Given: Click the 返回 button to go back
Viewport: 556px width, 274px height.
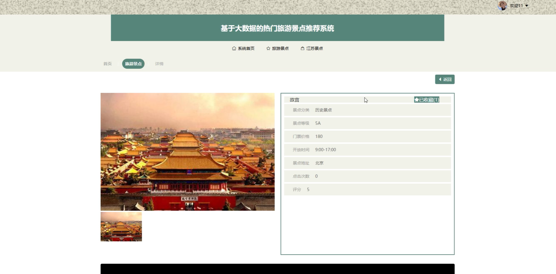Looking at the screenshot, I should 445,79.
